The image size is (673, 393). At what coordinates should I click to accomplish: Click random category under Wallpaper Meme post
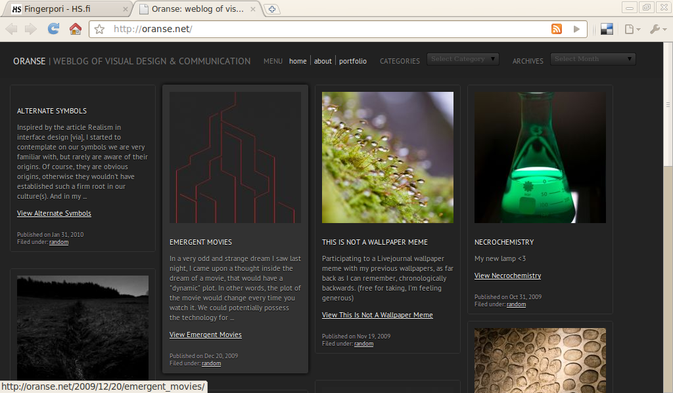click(363, 344)
